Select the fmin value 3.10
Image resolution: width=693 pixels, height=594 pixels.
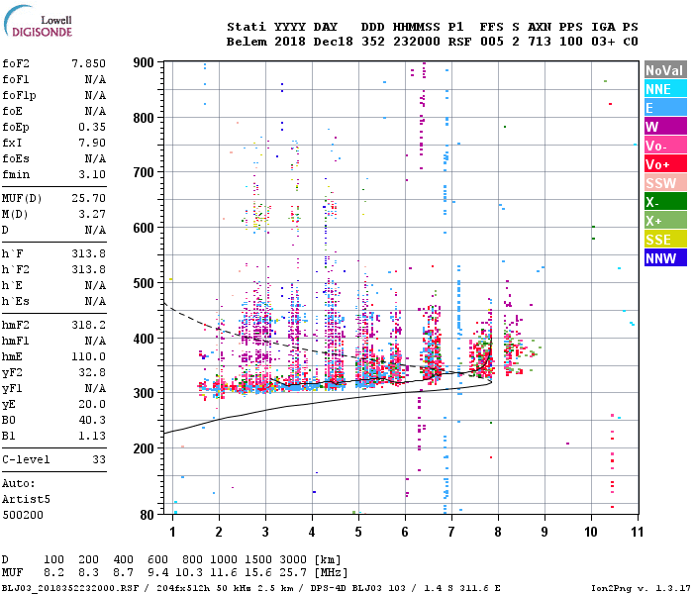pos(92,174)
